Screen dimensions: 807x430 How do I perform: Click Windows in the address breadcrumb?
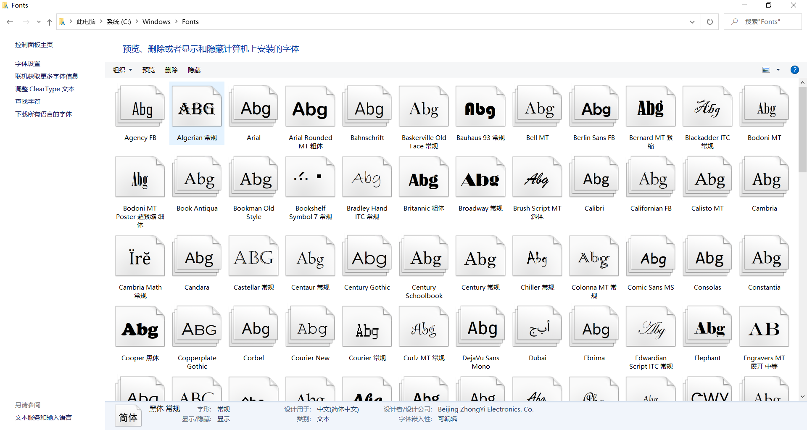(156, 21)
